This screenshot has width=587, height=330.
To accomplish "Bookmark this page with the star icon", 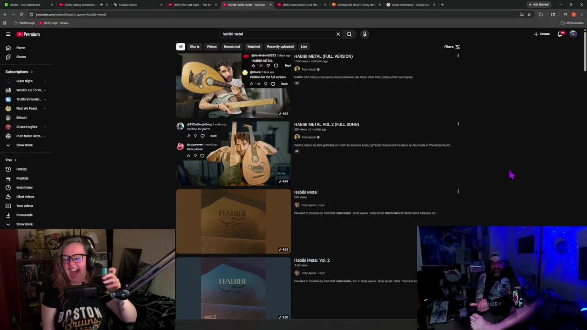I will click(x=529, y=14).
